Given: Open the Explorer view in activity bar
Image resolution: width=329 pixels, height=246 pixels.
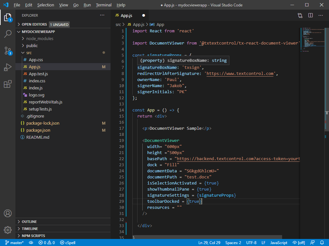Looking at the screenshot, I should coord(8,17).
